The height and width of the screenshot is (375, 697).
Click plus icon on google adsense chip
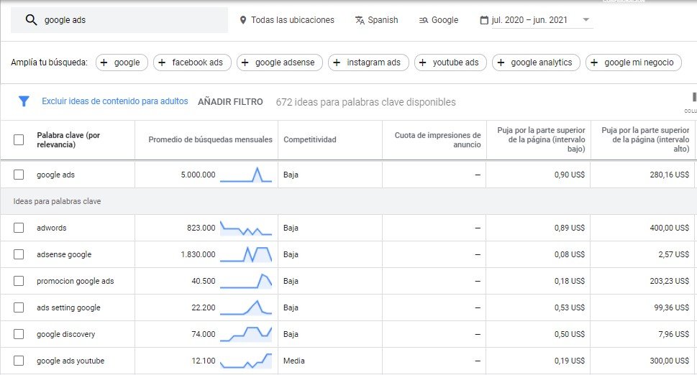coord(245,62)
